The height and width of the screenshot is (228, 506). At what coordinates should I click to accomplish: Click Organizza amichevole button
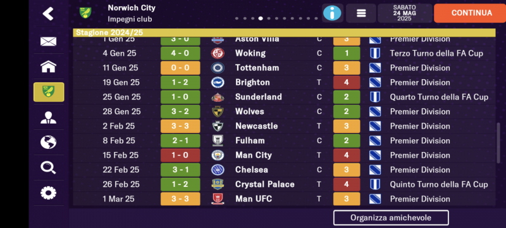(x=391, y=218)
